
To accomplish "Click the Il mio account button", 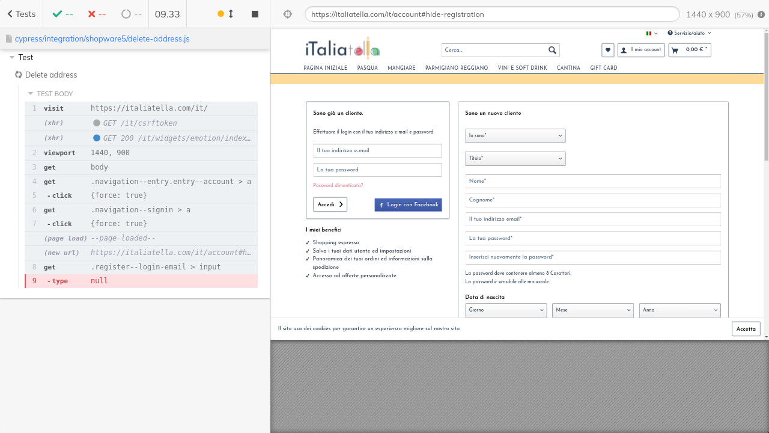I will click(641, 50).
